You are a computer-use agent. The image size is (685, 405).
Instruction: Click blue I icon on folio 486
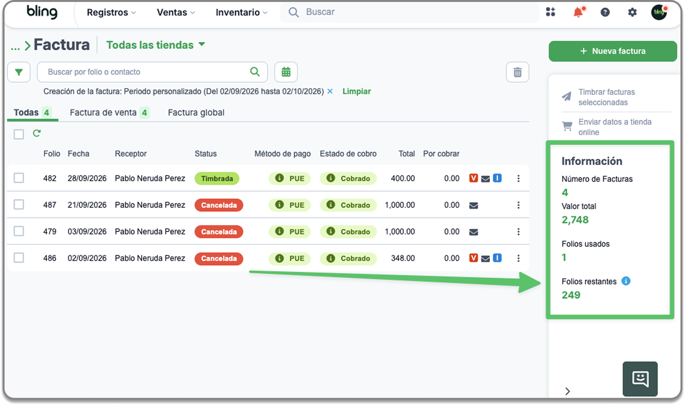click(x=497, y=258)
